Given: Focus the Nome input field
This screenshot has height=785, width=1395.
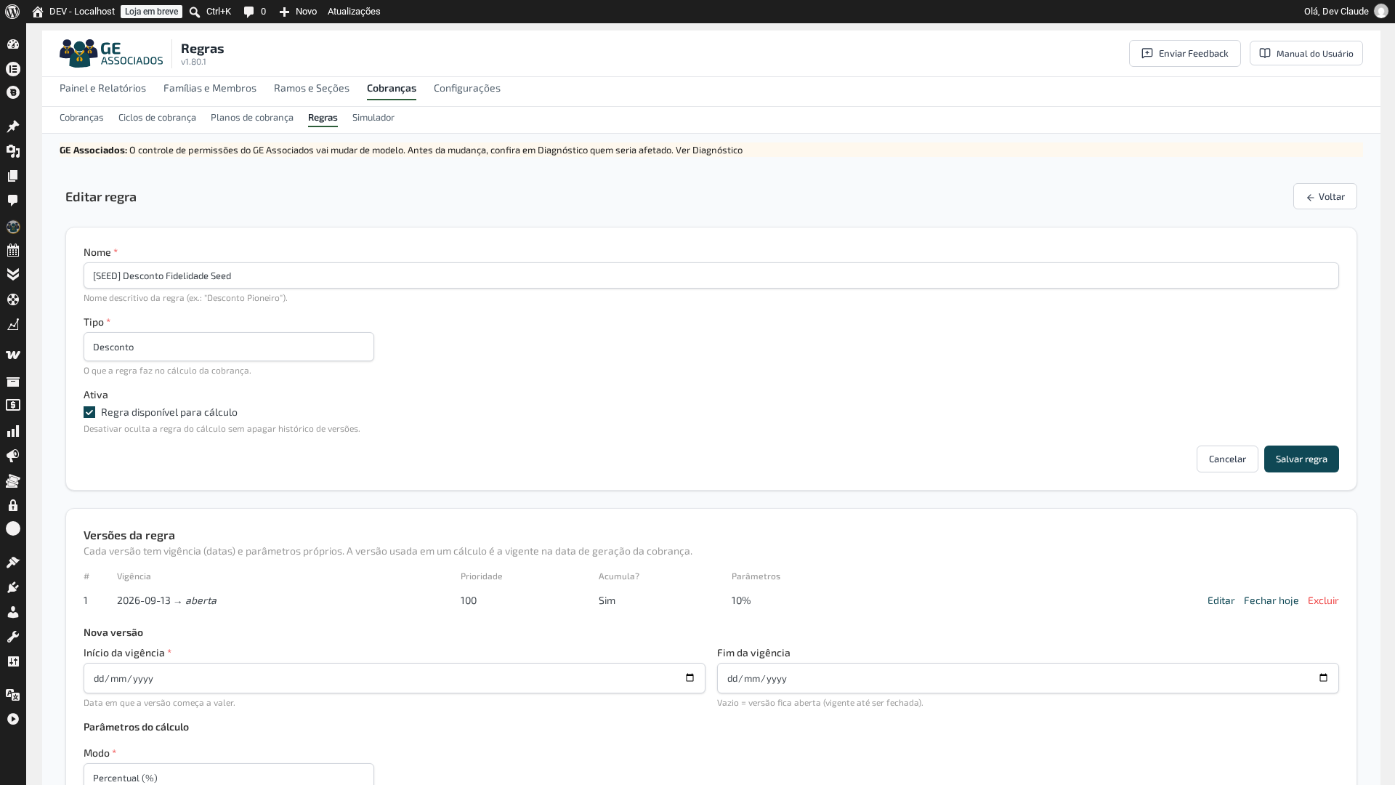Looking at the screenshot, I should (711, 275).
